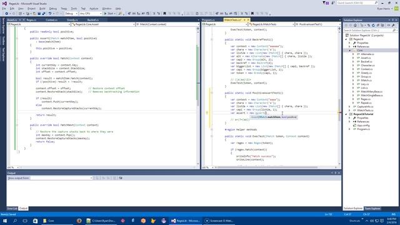Screen dimensions: 400x225
Task: Select Repeat.cs in Solution Explorer
Action: point(366,102)
